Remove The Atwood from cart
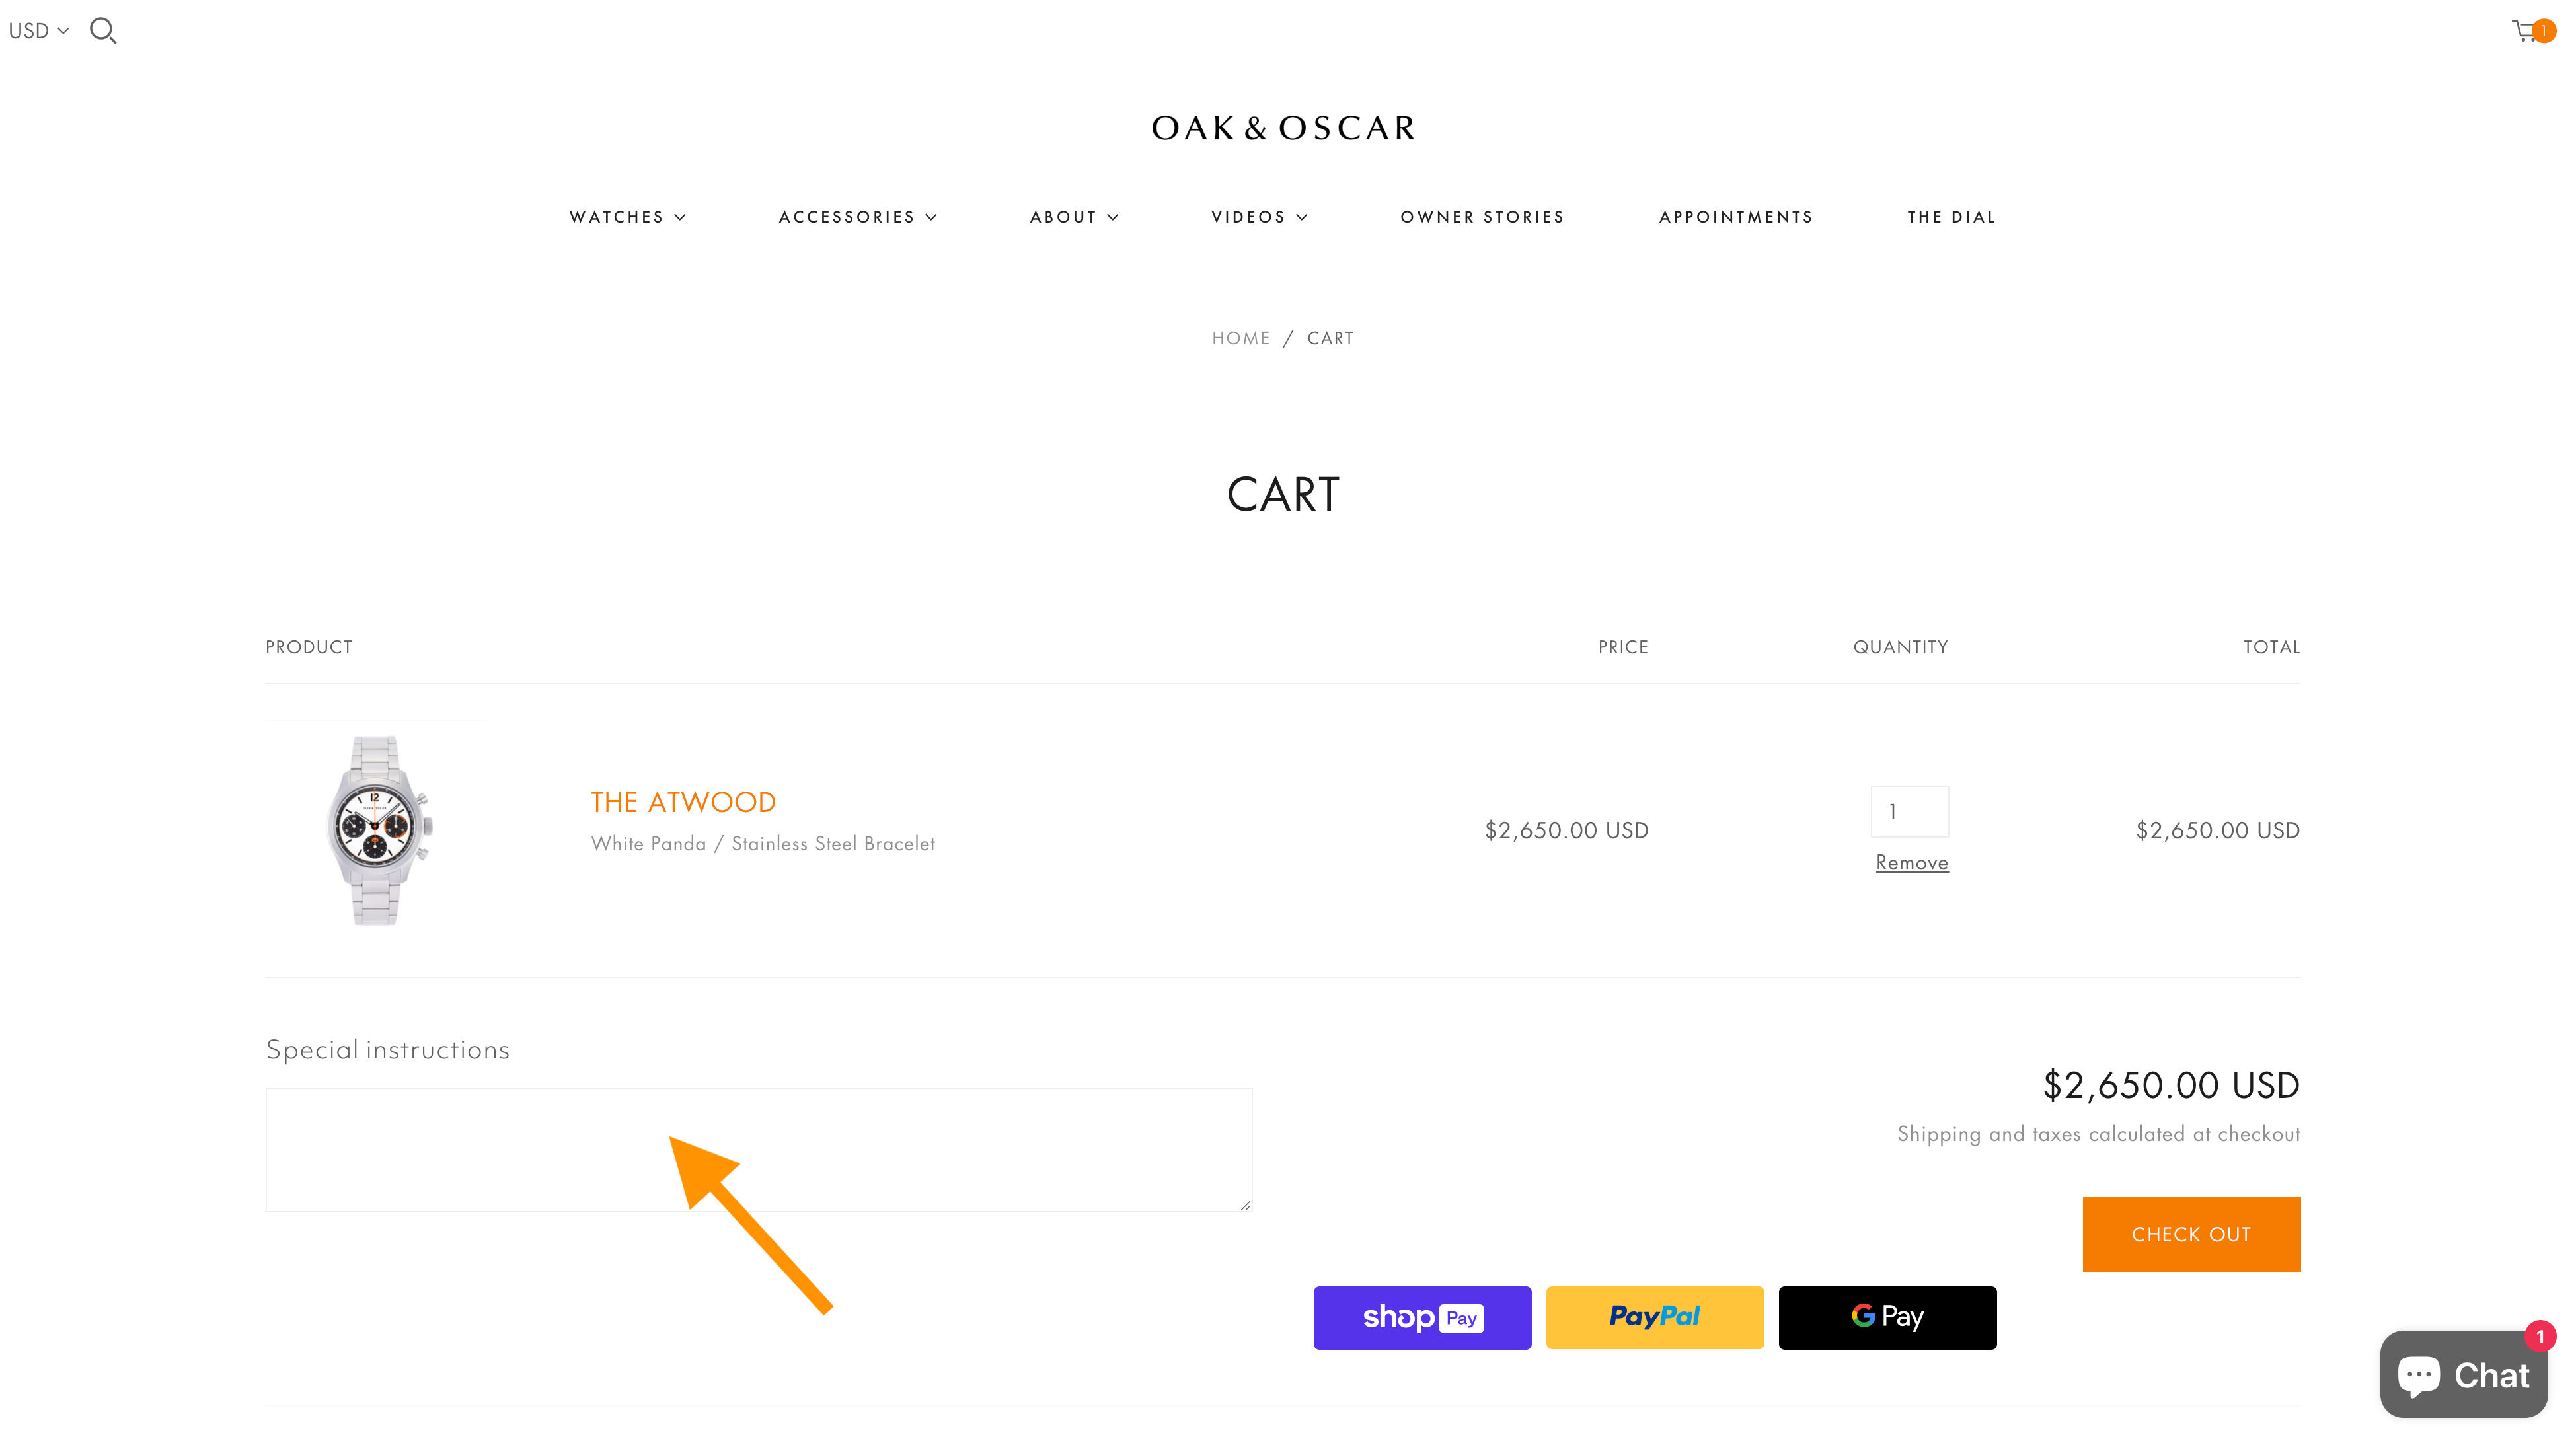 click(1912, 862)
